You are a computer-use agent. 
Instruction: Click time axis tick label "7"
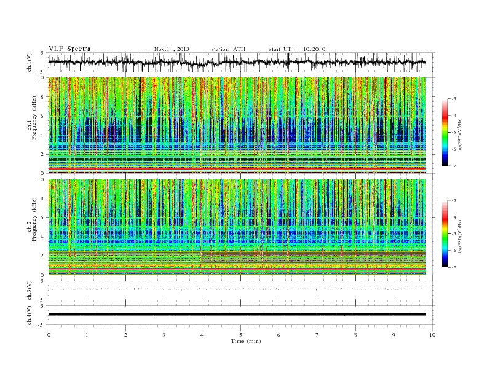click(317, 335)
